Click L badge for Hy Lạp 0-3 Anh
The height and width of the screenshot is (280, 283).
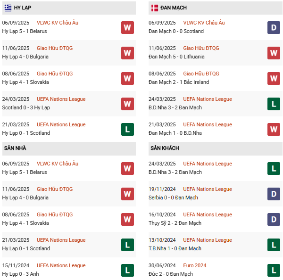pos(127,270)
